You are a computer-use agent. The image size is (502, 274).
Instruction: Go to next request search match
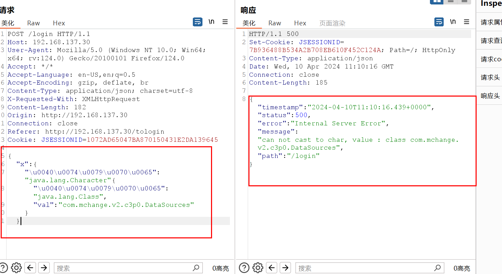[x=44, y=267]
